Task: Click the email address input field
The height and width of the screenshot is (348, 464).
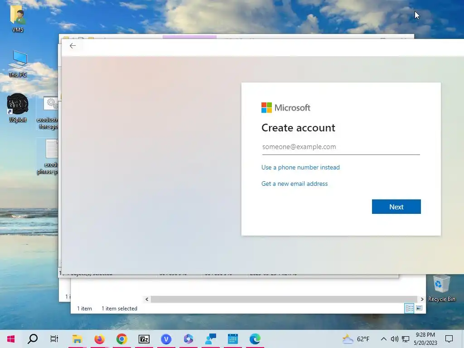Action: tap(341, 147)
